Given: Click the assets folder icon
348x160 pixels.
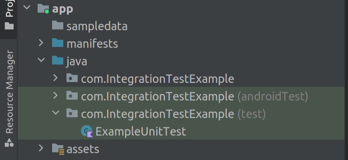Looking at the screenshot, I should pos(58,149).
